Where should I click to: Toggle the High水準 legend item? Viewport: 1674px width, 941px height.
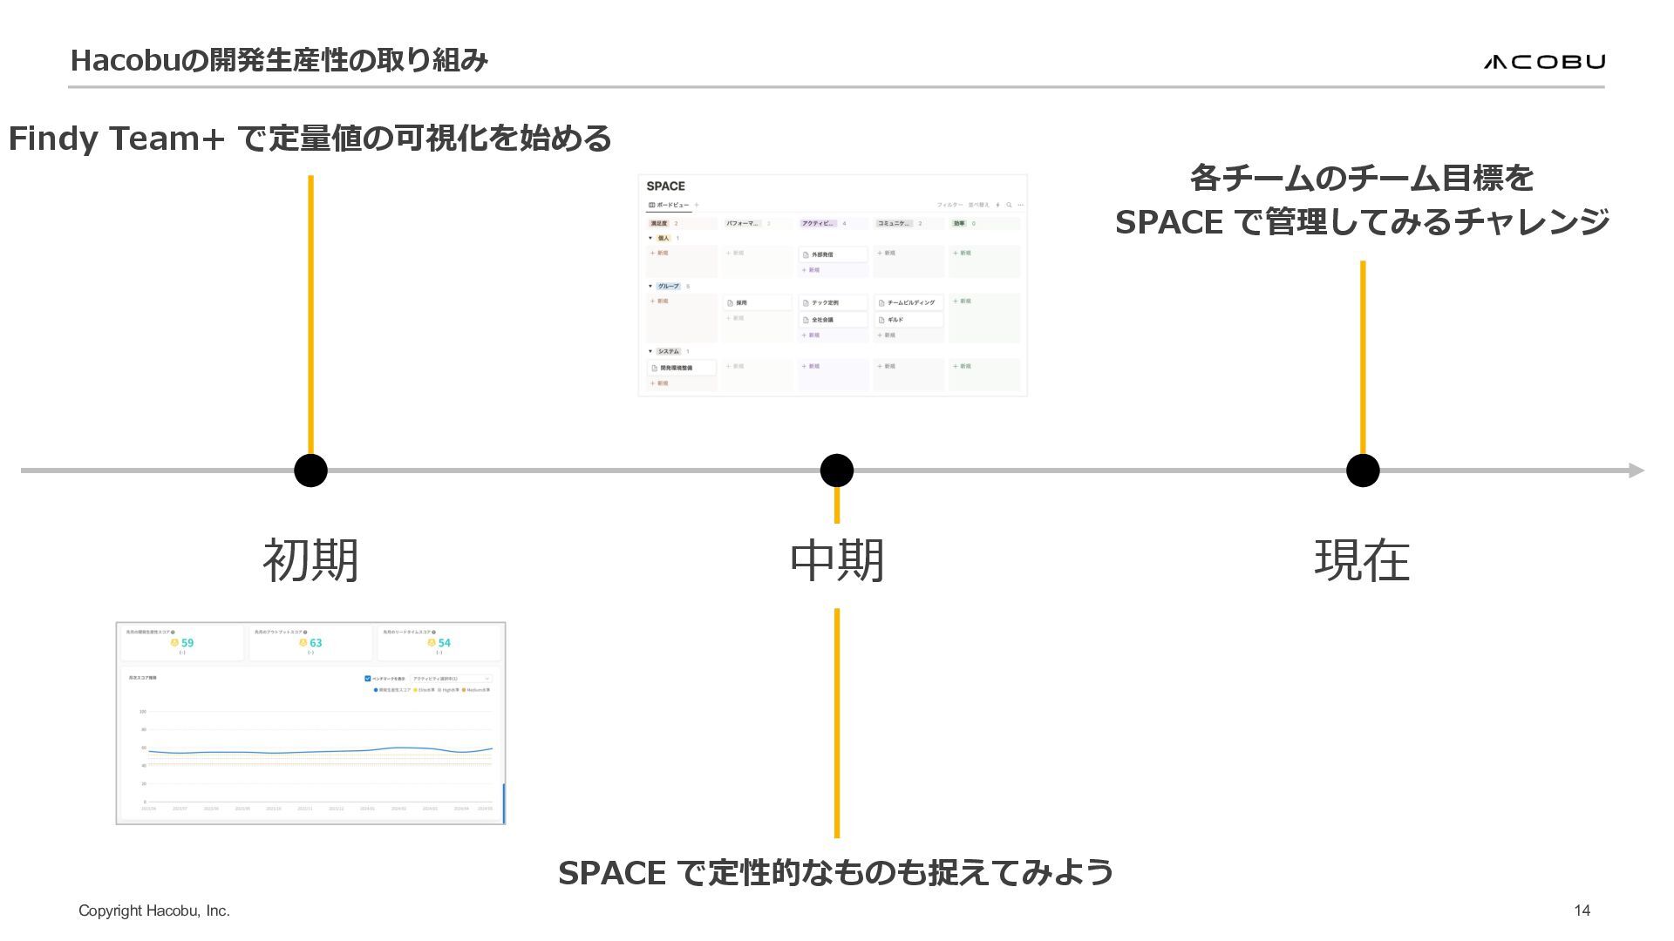click(x=448, y=690)
